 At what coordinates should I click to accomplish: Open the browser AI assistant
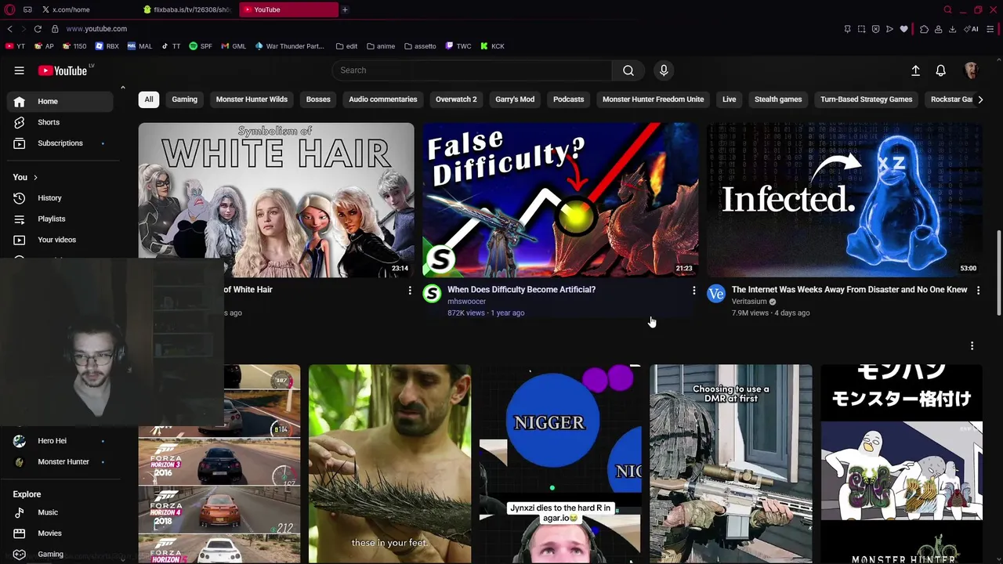pyautogui.click(x=972, y=29)
